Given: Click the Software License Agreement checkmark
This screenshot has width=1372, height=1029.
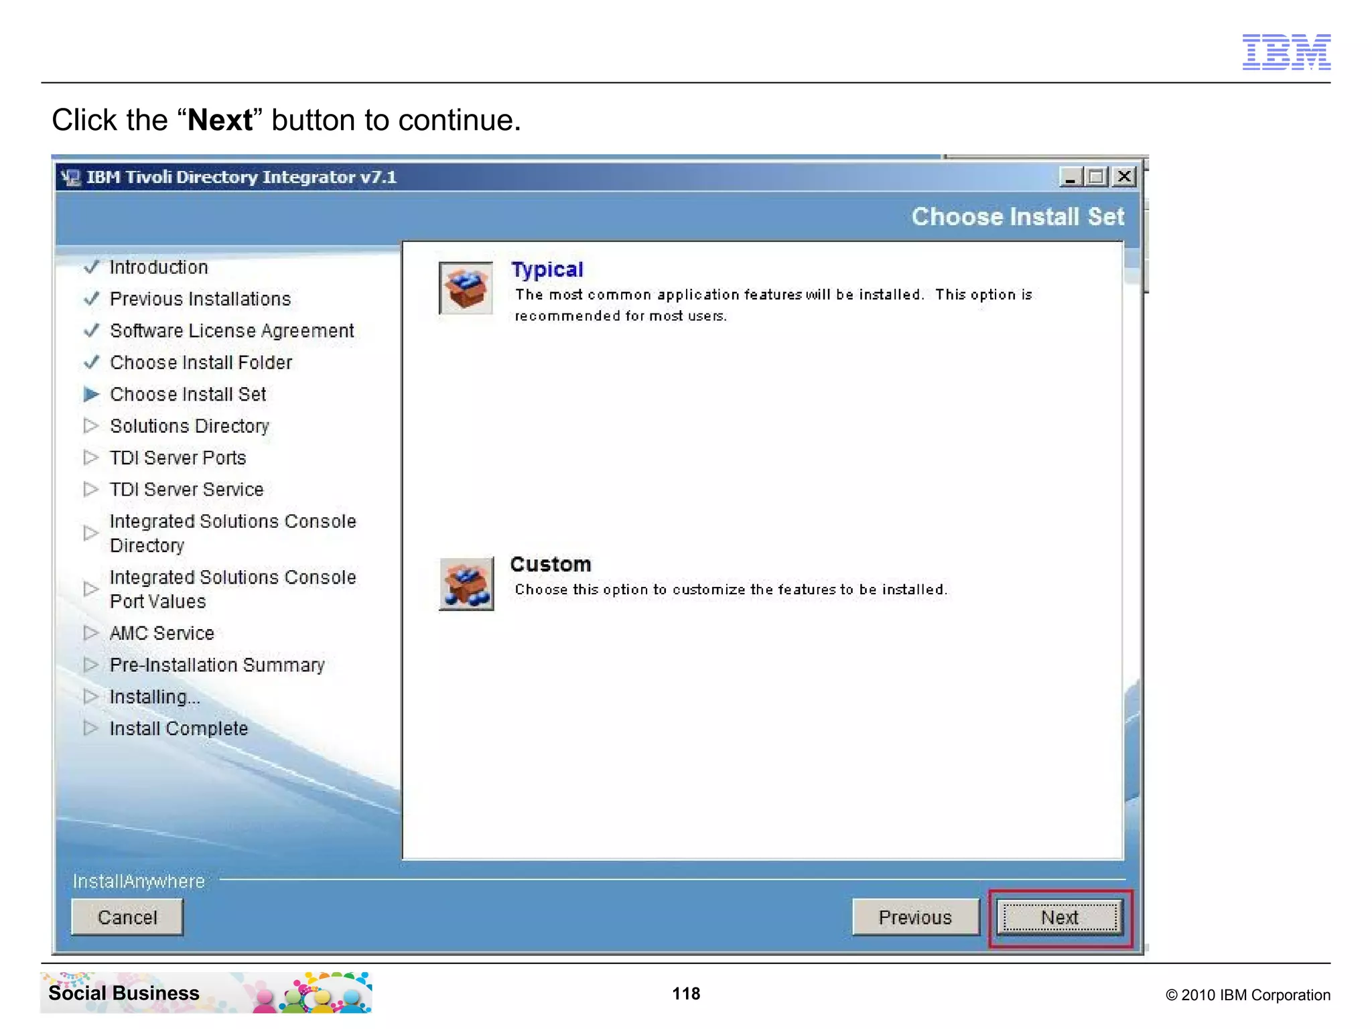Looking at the screenshot, I should pyautogui.click(x=92, y=330).
